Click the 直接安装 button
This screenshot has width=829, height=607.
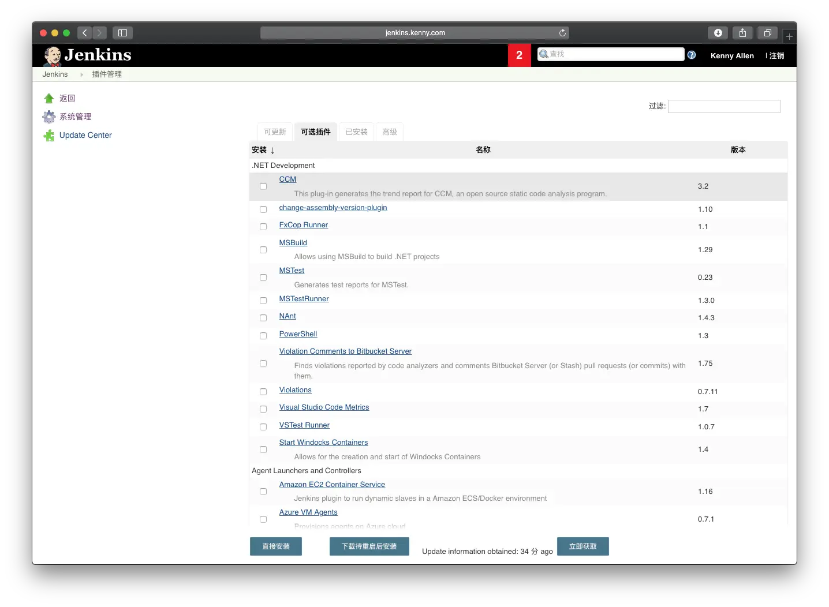click(x=276, y=546)
